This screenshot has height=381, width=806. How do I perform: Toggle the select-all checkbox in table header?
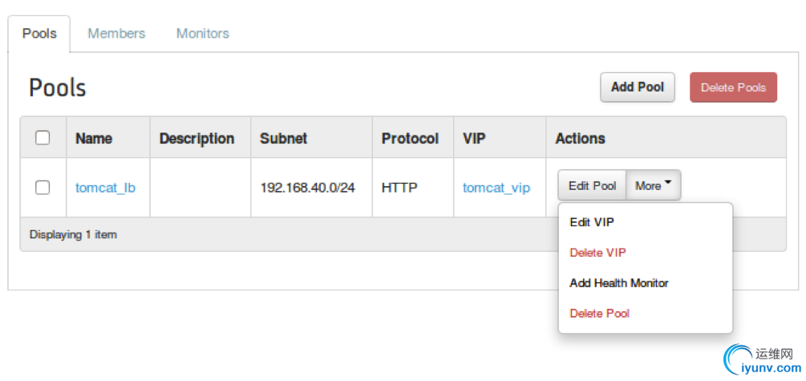pos(43,138)
